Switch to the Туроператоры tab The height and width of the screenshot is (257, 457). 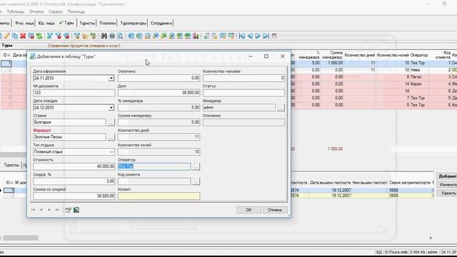coord(134,23)
